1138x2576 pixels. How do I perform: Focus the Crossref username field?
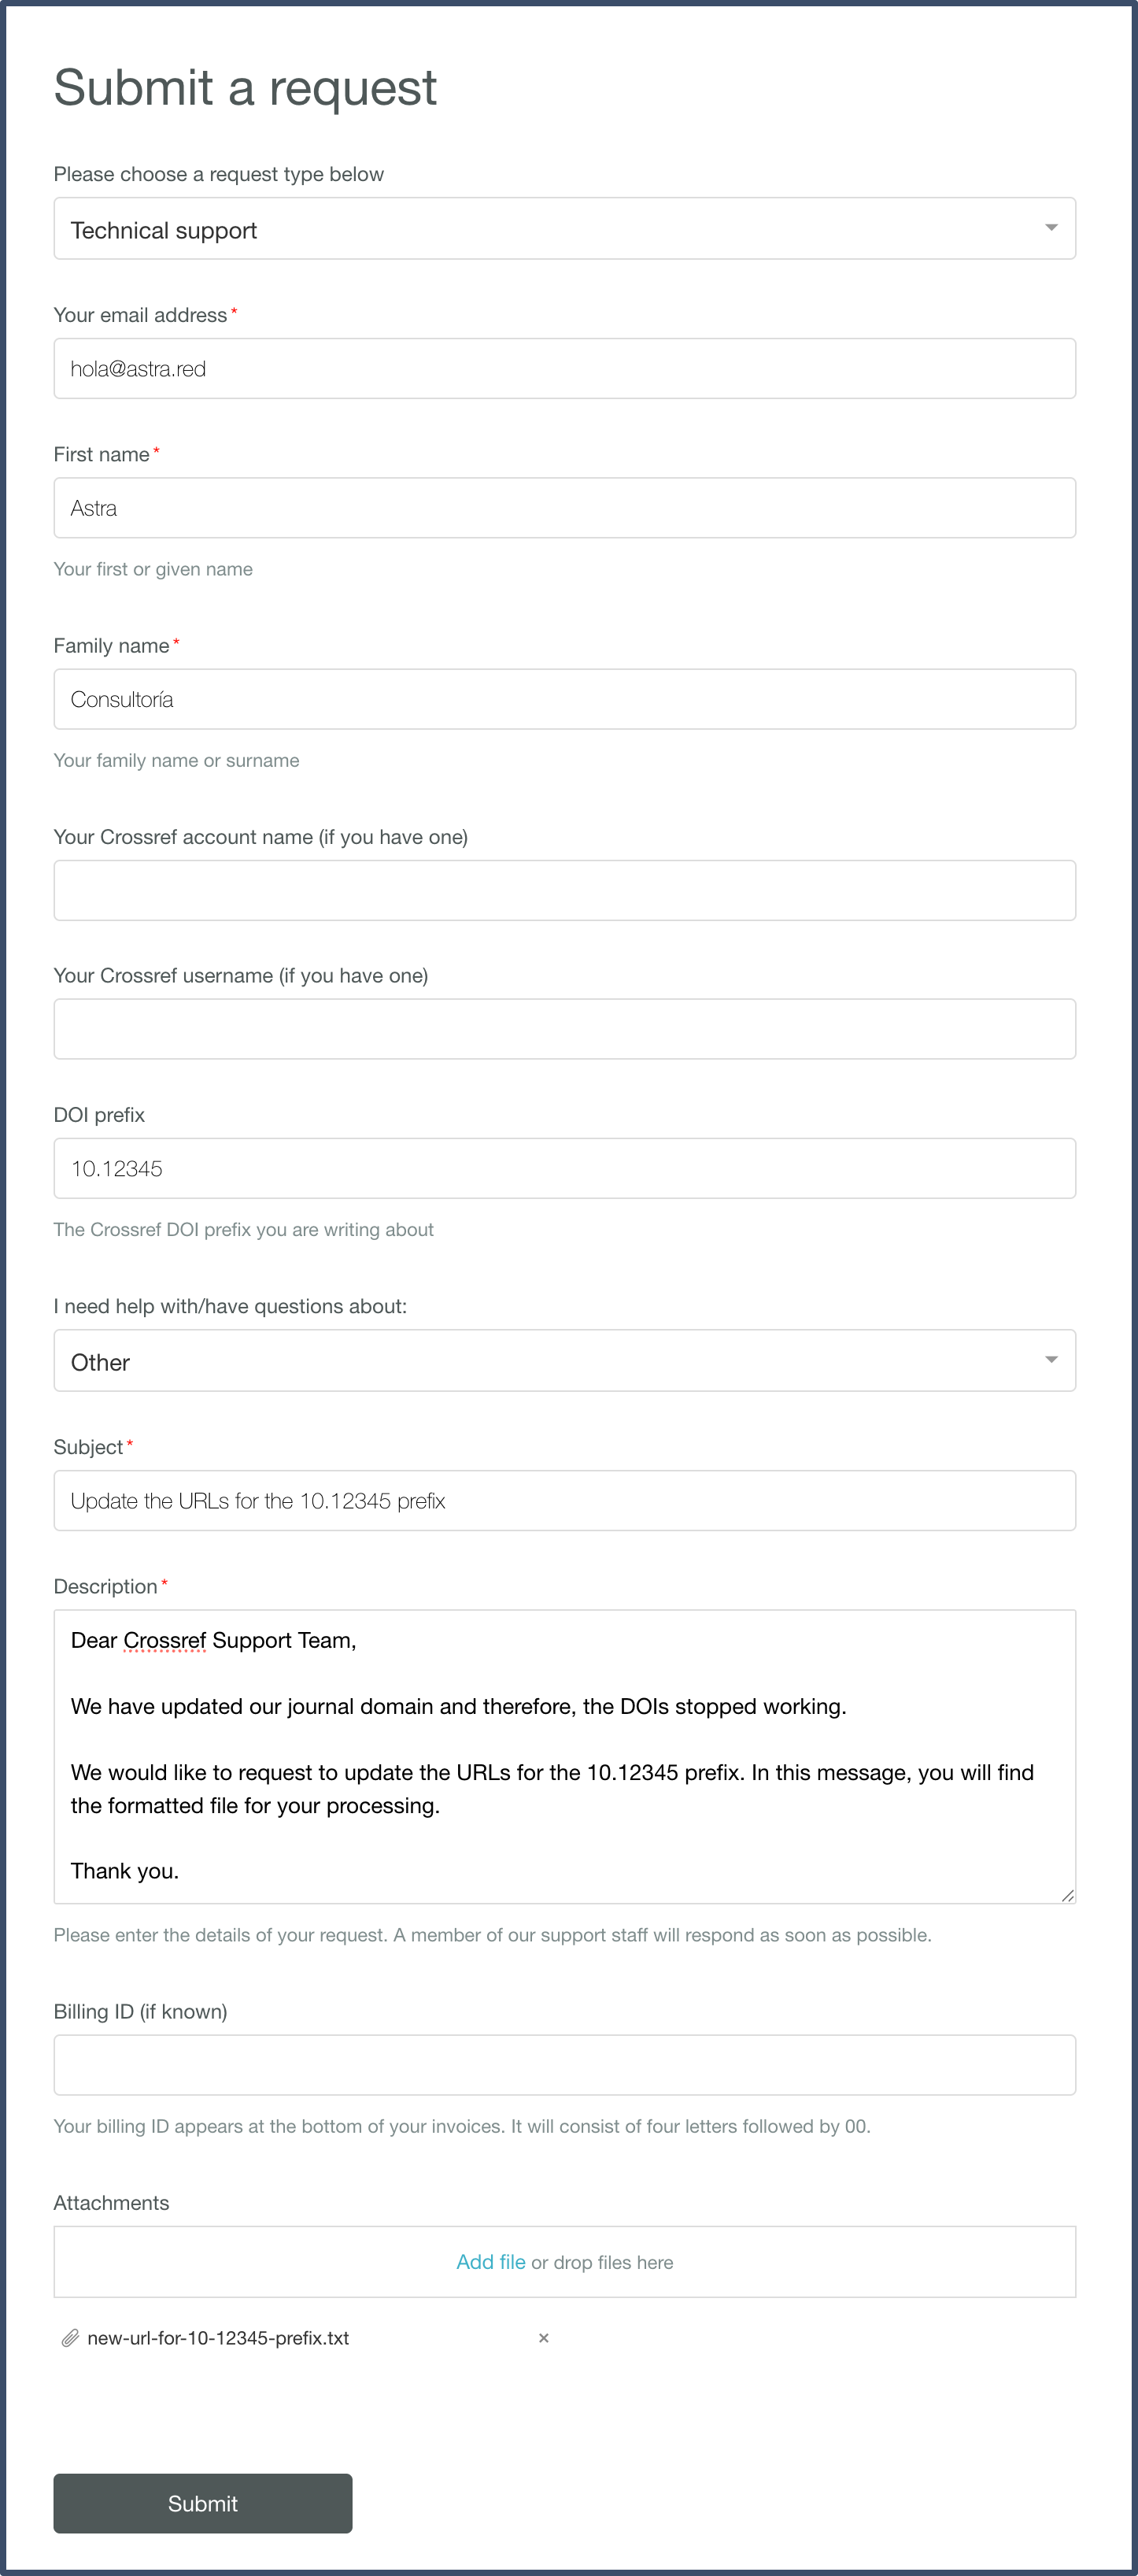(564, 1029)
